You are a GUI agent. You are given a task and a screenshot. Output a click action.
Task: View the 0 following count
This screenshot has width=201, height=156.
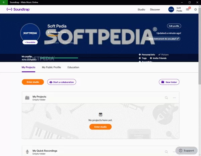[68, 43]
